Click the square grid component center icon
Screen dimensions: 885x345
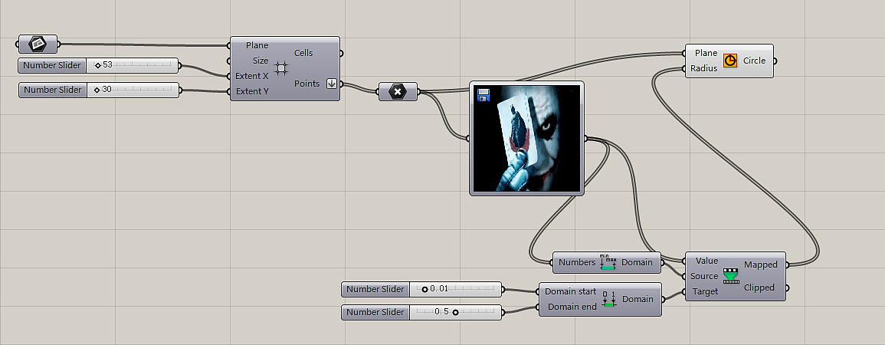pos(281,69)
